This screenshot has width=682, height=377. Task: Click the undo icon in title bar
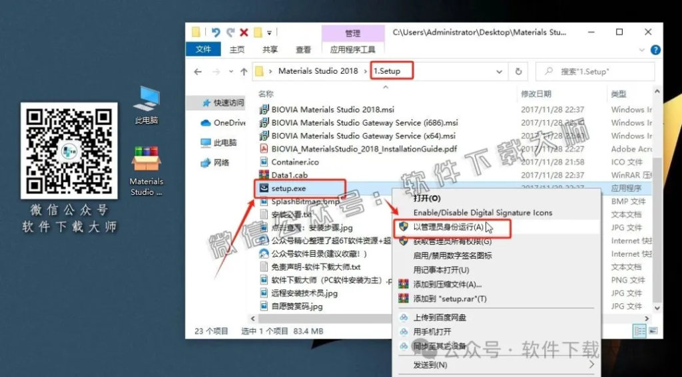point(216,33)
